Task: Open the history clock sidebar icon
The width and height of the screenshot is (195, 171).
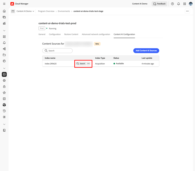Action: pyautogui.click(x=4, y=111)
